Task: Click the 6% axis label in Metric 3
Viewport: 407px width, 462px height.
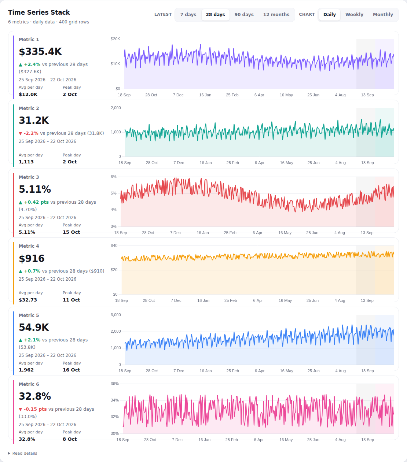Action: click(114, 177)
